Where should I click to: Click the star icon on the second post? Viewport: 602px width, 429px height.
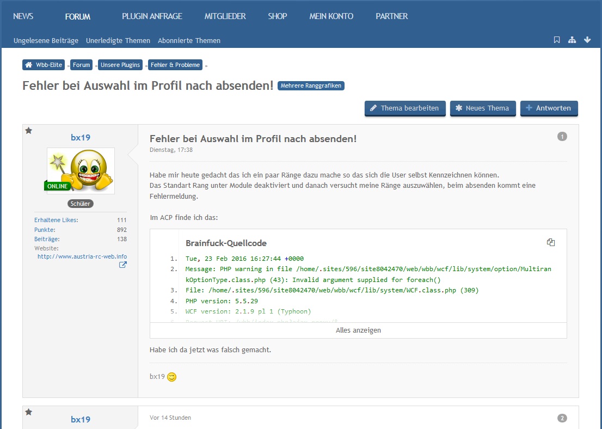click(29, 412)
